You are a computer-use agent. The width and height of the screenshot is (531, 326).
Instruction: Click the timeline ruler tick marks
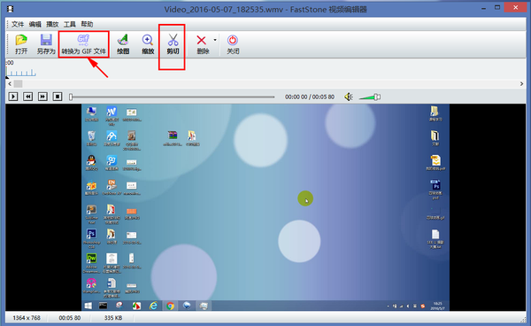(x=21, y=72)
